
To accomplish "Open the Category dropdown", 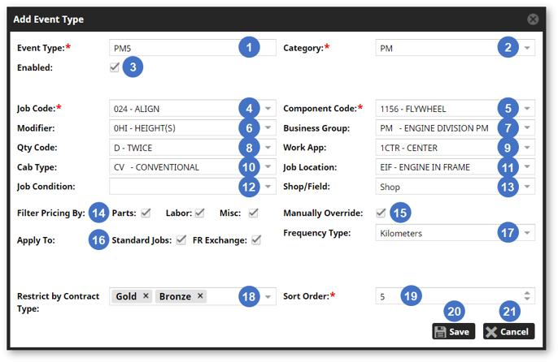I will tap(528, 49).
